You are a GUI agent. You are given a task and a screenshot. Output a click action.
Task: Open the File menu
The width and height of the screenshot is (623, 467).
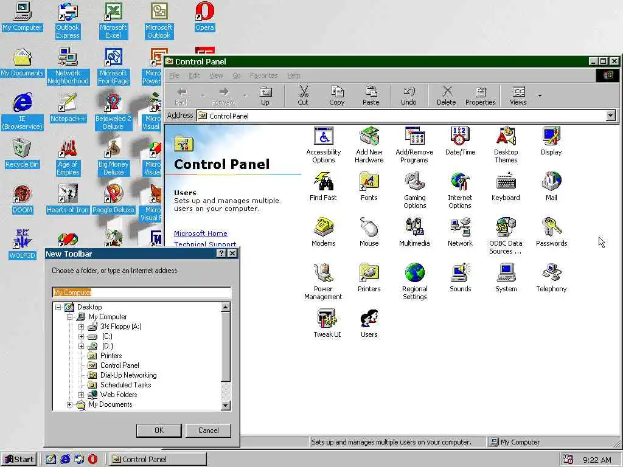click(x=174, y=75)
